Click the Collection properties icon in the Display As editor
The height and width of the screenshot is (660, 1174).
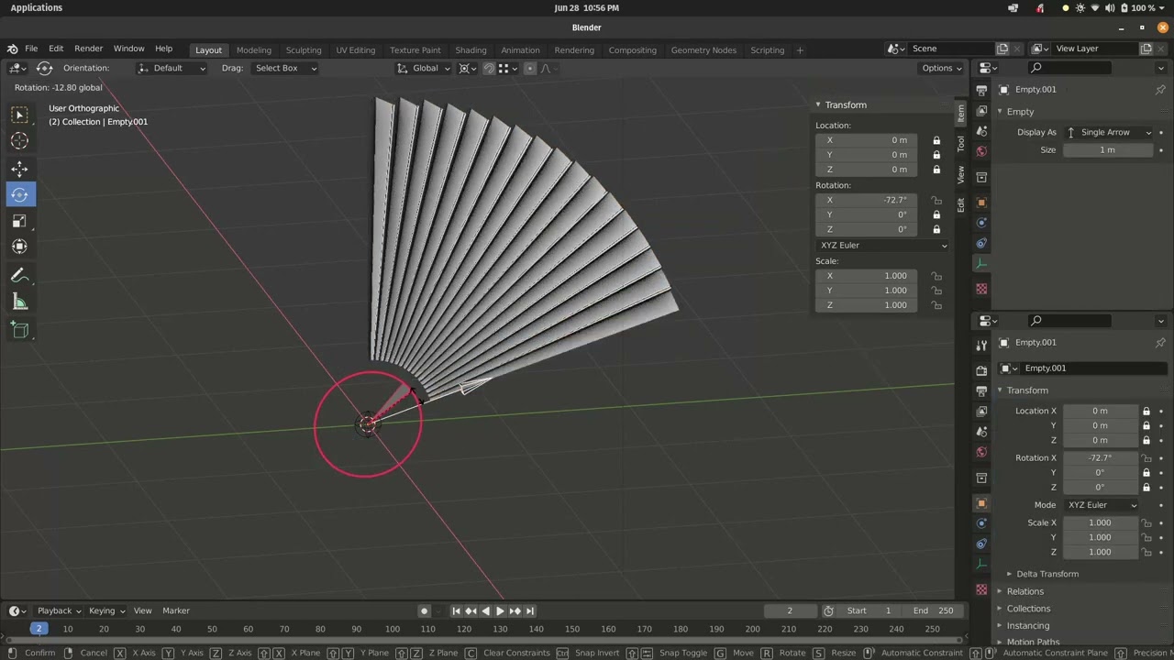[981, 177]
